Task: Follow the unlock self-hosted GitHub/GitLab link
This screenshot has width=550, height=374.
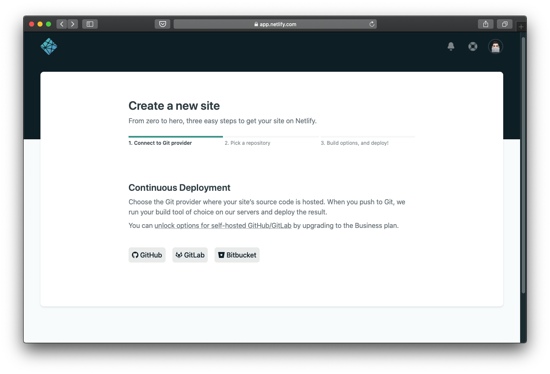Action: (223, 225)
